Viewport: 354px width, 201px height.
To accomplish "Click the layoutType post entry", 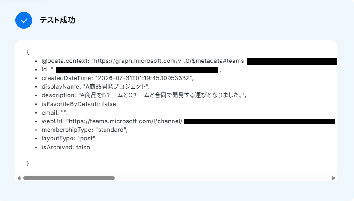I will coord(69,139).
